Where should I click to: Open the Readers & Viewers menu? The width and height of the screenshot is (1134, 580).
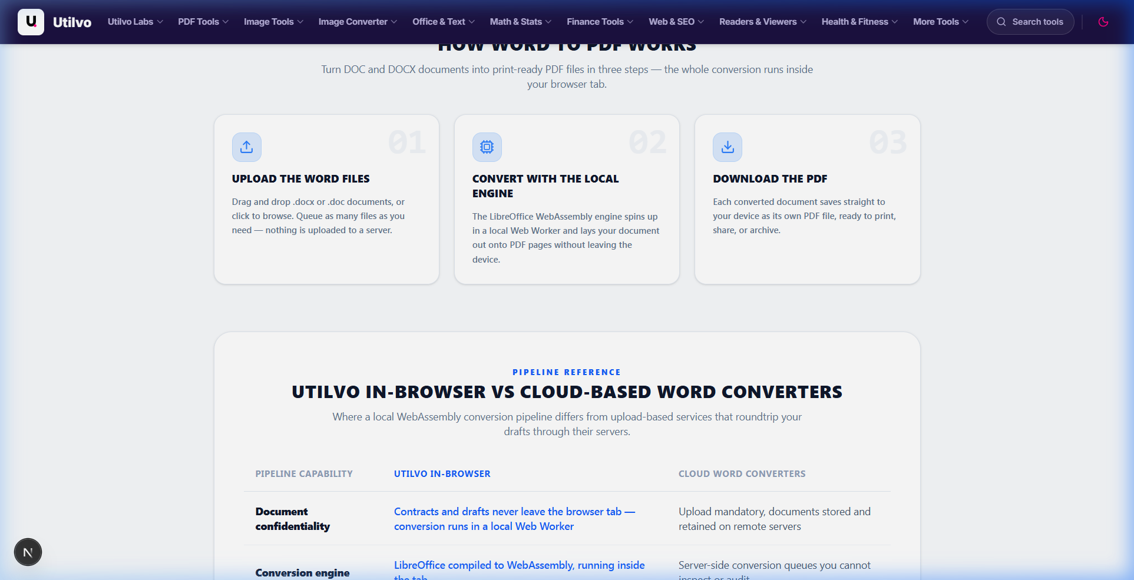point(763,22)
